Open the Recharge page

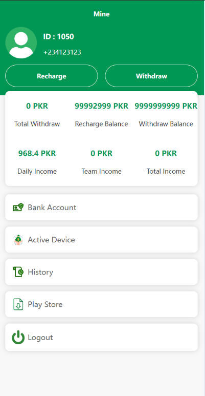52,76
